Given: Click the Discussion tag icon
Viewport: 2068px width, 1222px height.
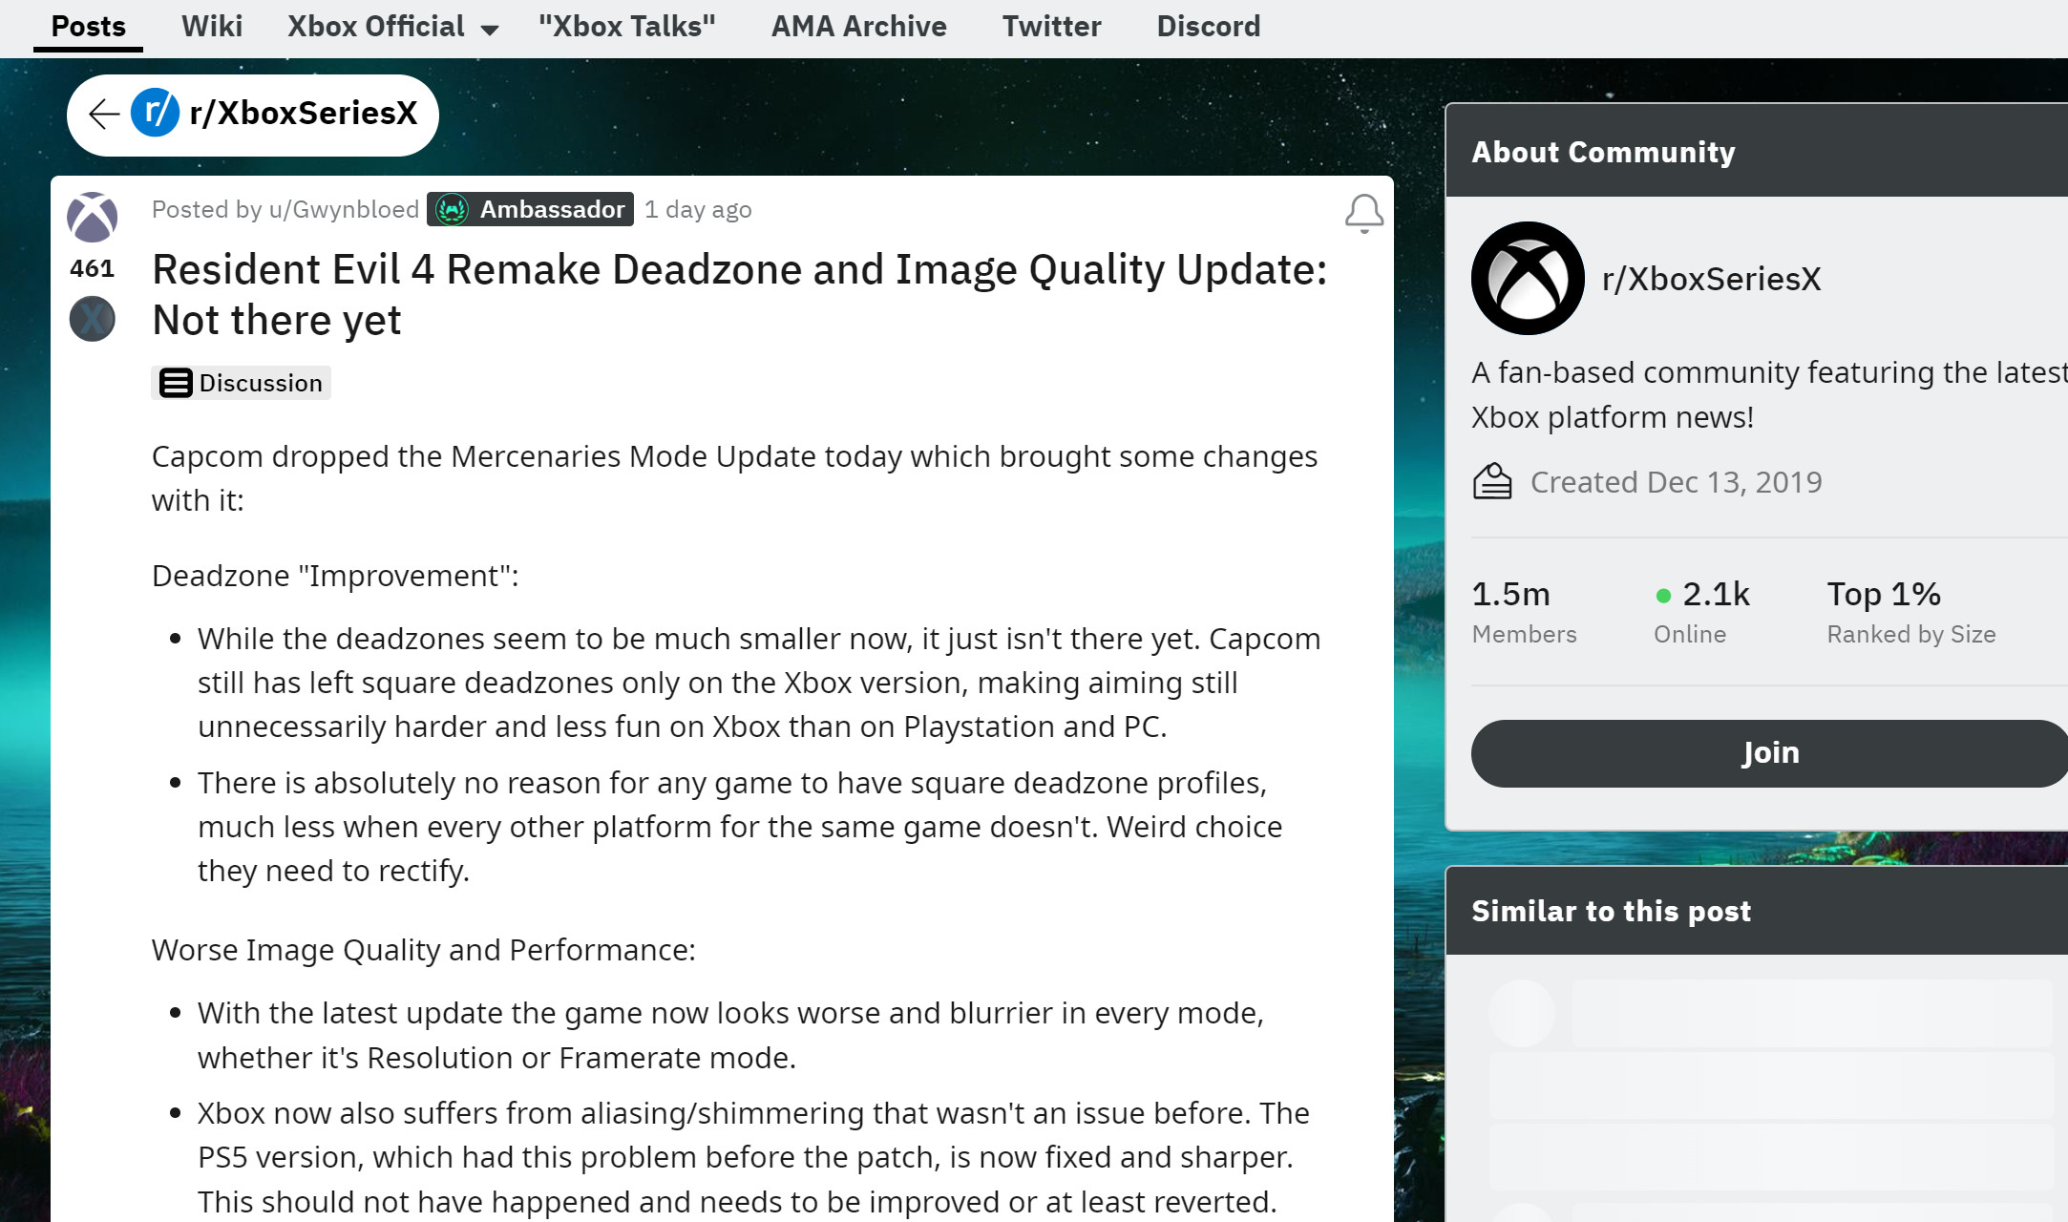Looking at the screenshot, I should click(x=175, y=383).
